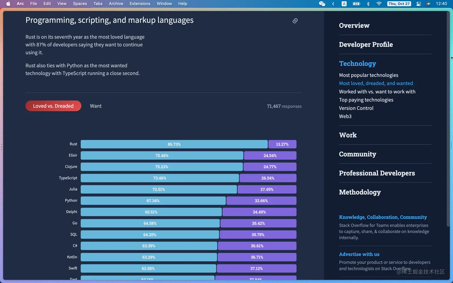Open the Advertise with us link
The width and height of the screenshot is (453, 283).
pyautogui.click(x=359, y=254)
